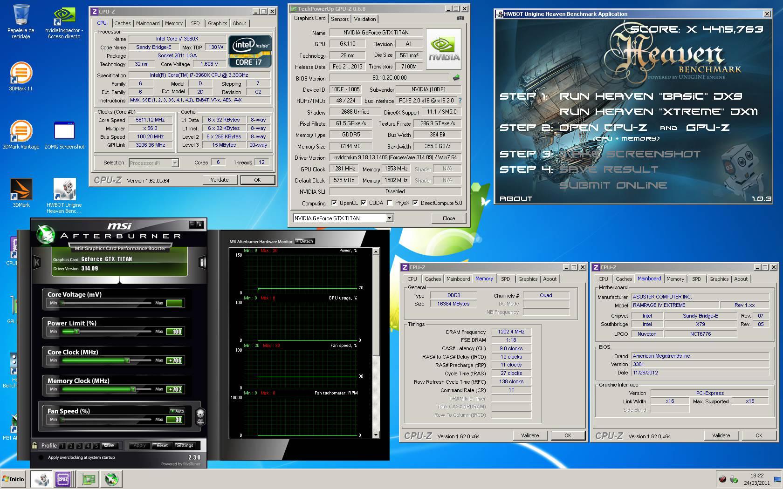Click the fan User Define gear icon
Screen dimensions: 783x489
[200, 415]
